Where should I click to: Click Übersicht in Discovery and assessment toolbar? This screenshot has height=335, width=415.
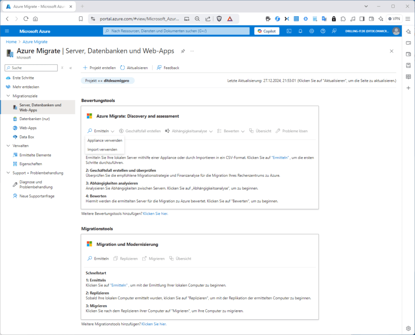[x=260, y=131]
